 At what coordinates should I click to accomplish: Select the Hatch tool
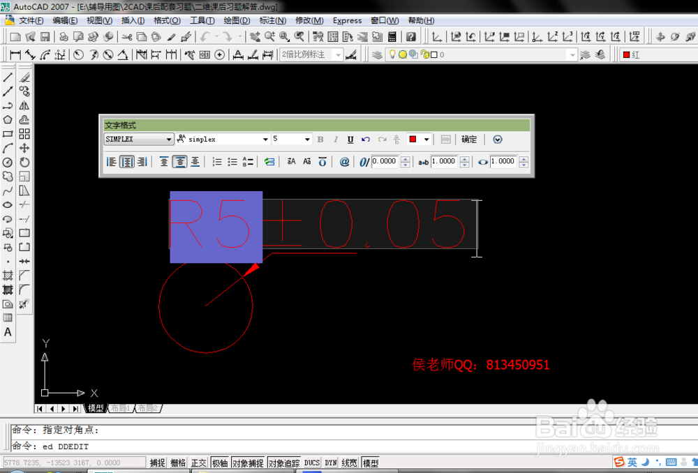tap(8, 276)
